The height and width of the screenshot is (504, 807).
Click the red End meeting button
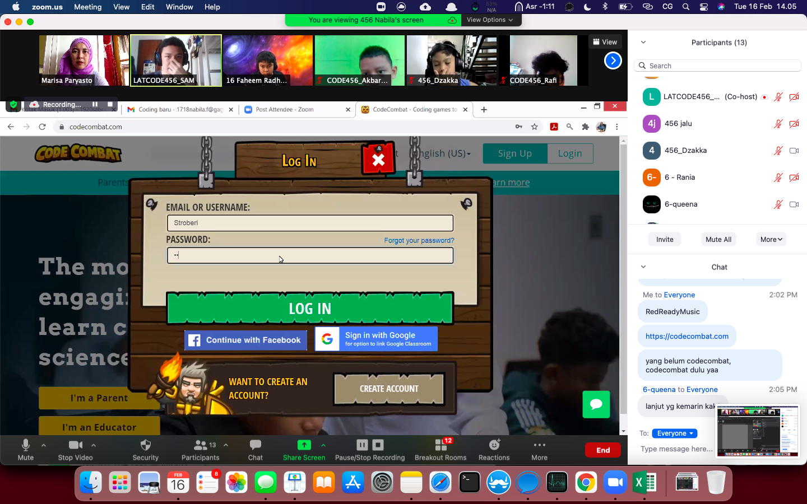pyautogui.click(x=603, y=450)
